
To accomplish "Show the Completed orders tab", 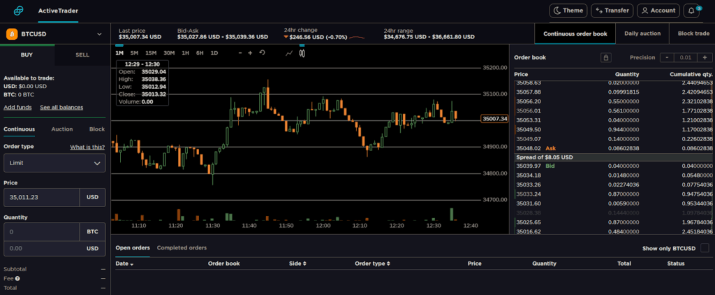I will [182, 248].
